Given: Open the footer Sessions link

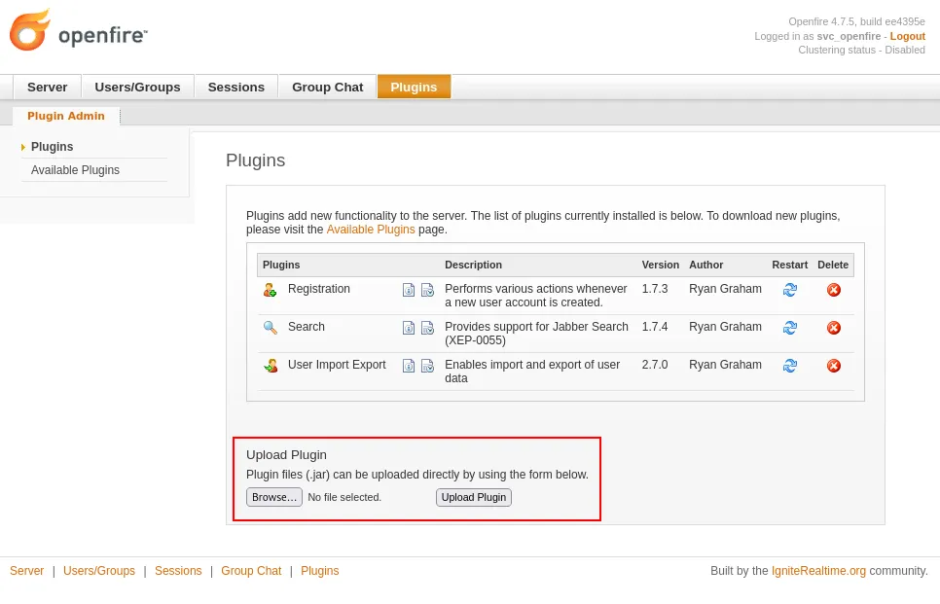Looking at the screenshot, I should 178,571.
